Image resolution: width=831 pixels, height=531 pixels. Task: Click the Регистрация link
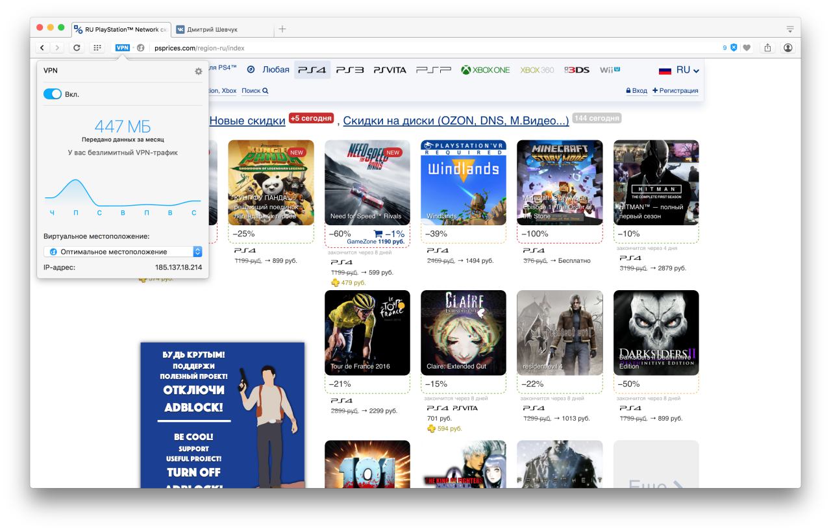click(675, 91)
